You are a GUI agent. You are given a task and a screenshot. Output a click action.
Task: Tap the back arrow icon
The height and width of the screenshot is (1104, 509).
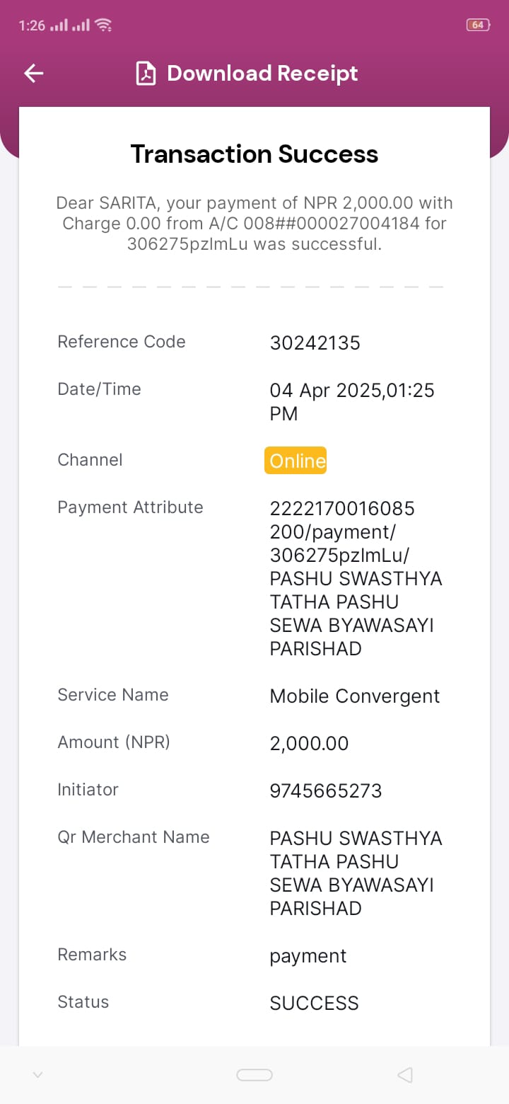(34, 73)
